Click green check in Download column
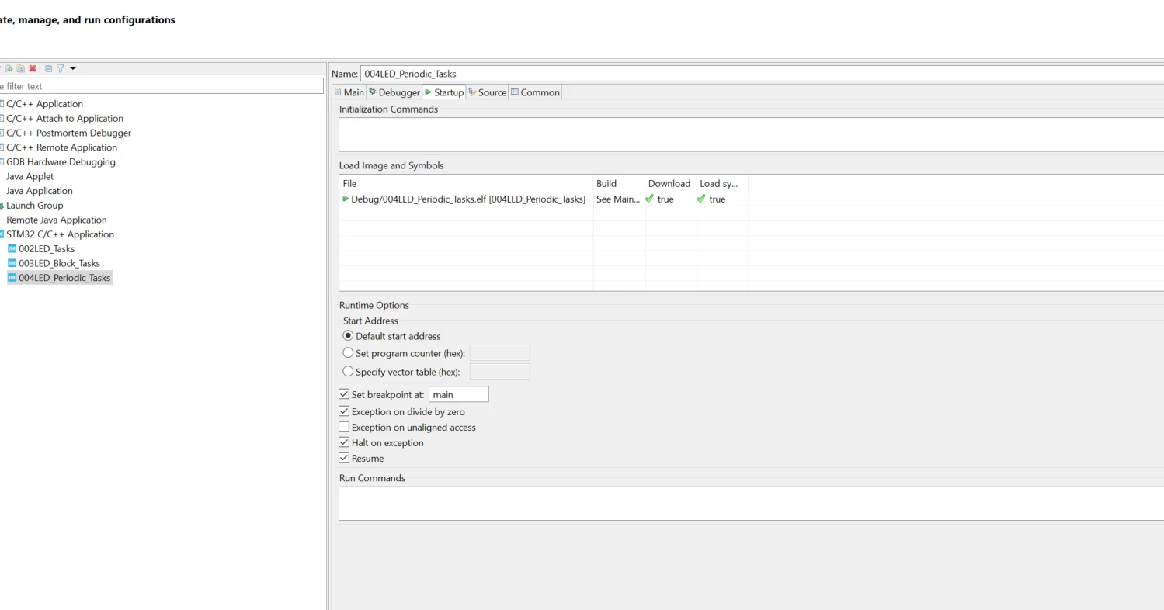Viewport: 1164px width, 610px height. (x=650, y=199)
